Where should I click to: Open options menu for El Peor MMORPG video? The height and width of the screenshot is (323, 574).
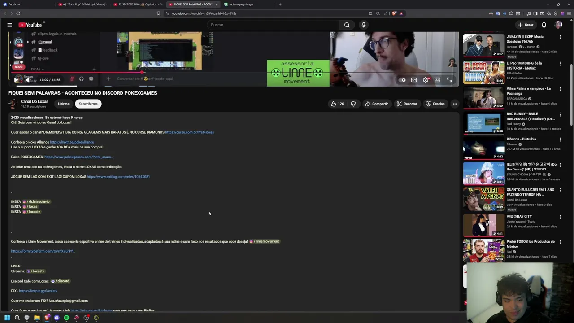click(x=560, y=64)
